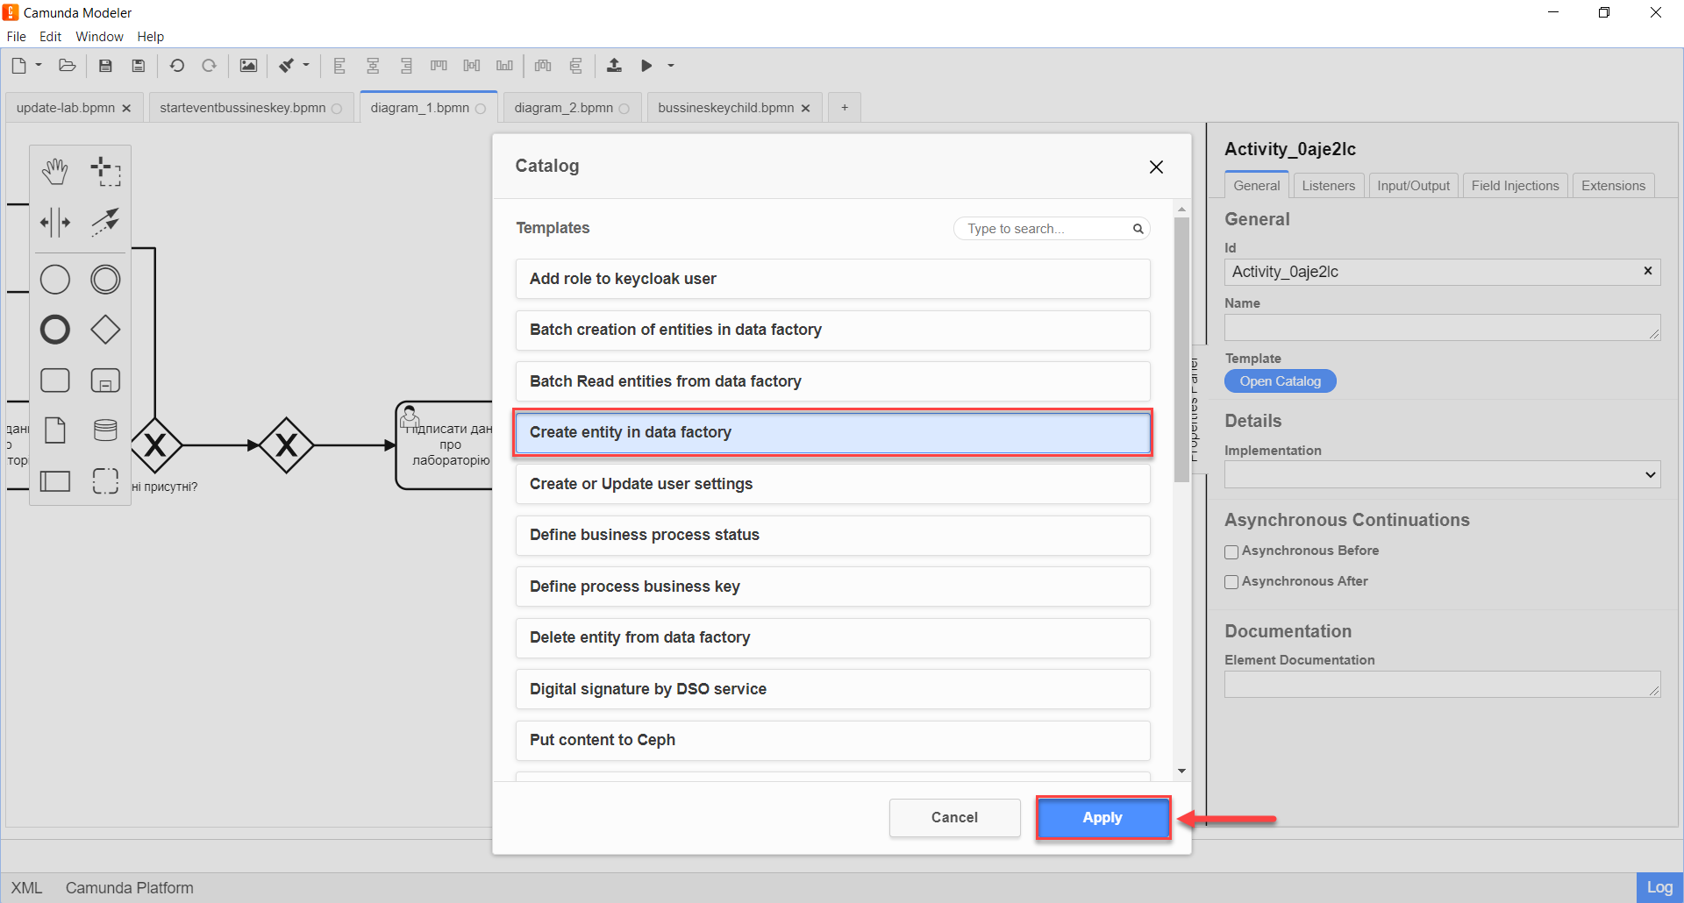Activate the lasso selection tool
This screenshot has width=1684, height=903.
tap(105, 172)
